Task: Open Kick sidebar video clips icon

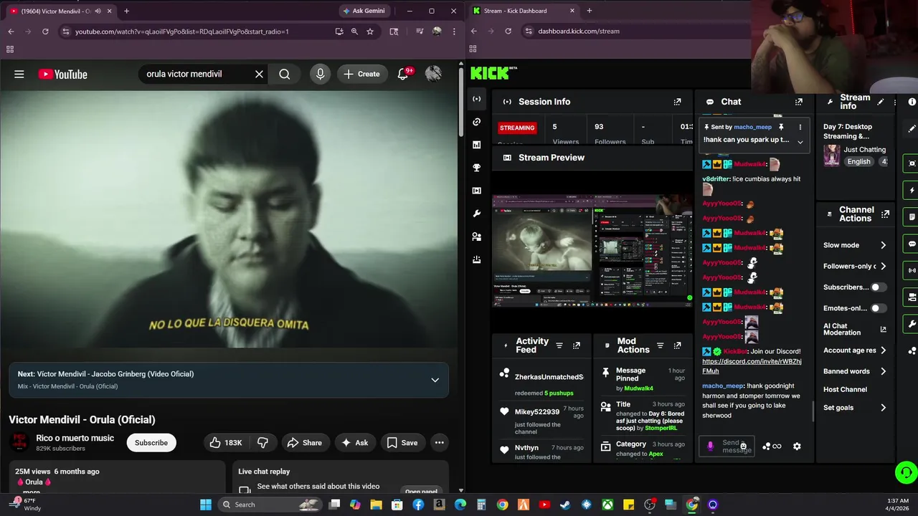Action: pos(477,191)
